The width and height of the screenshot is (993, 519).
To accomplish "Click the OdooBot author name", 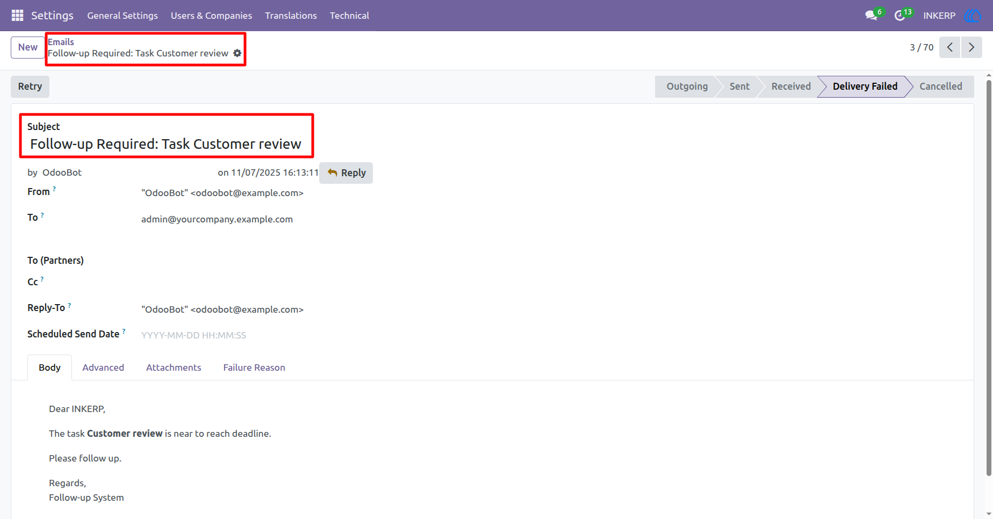I will (62, 172).
